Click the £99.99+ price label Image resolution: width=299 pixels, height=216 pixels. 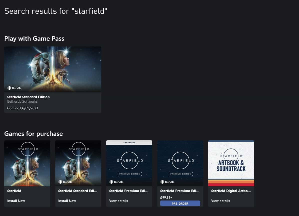pos(166,198)
